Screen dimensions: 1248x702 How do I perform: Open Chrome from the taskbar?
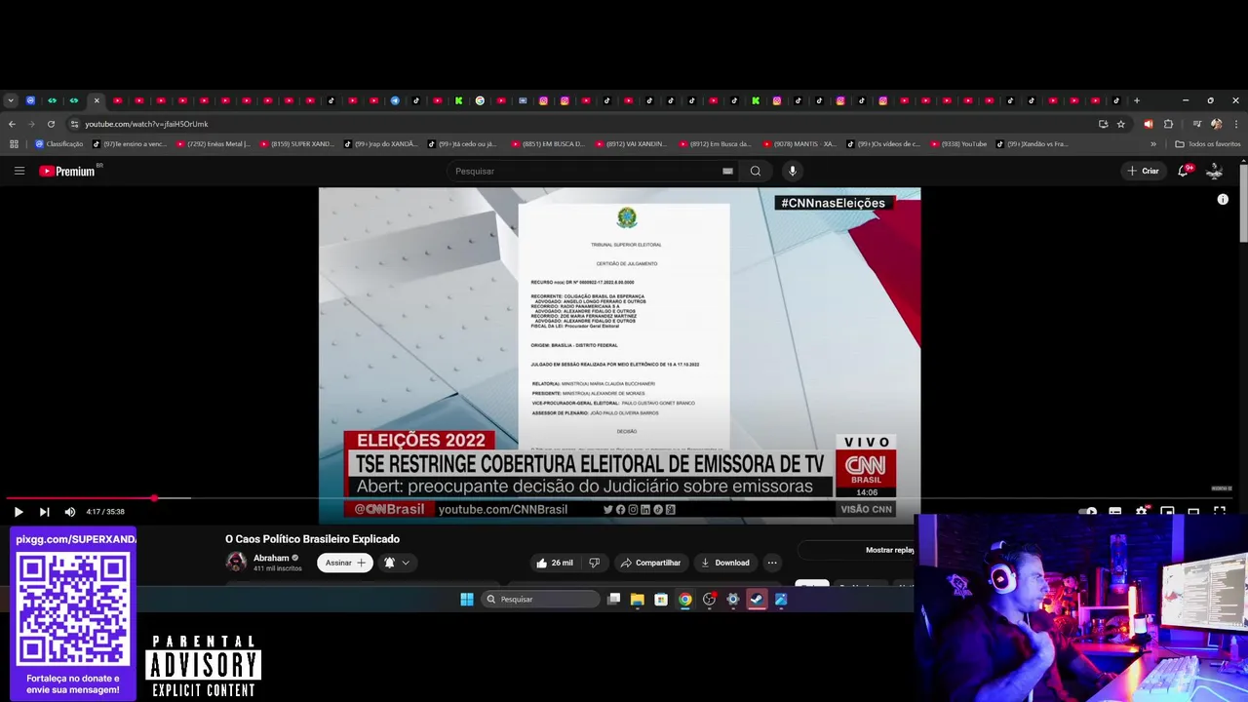(x=685, y=600)
